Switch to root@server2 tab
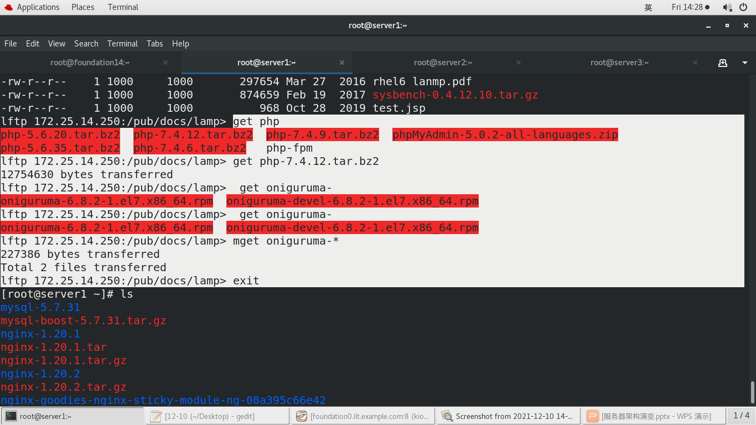756x425 pixels. point(443,63)
